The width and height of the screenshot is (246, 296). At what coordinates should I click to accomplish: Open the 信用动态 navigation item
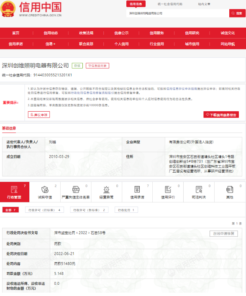51,33
